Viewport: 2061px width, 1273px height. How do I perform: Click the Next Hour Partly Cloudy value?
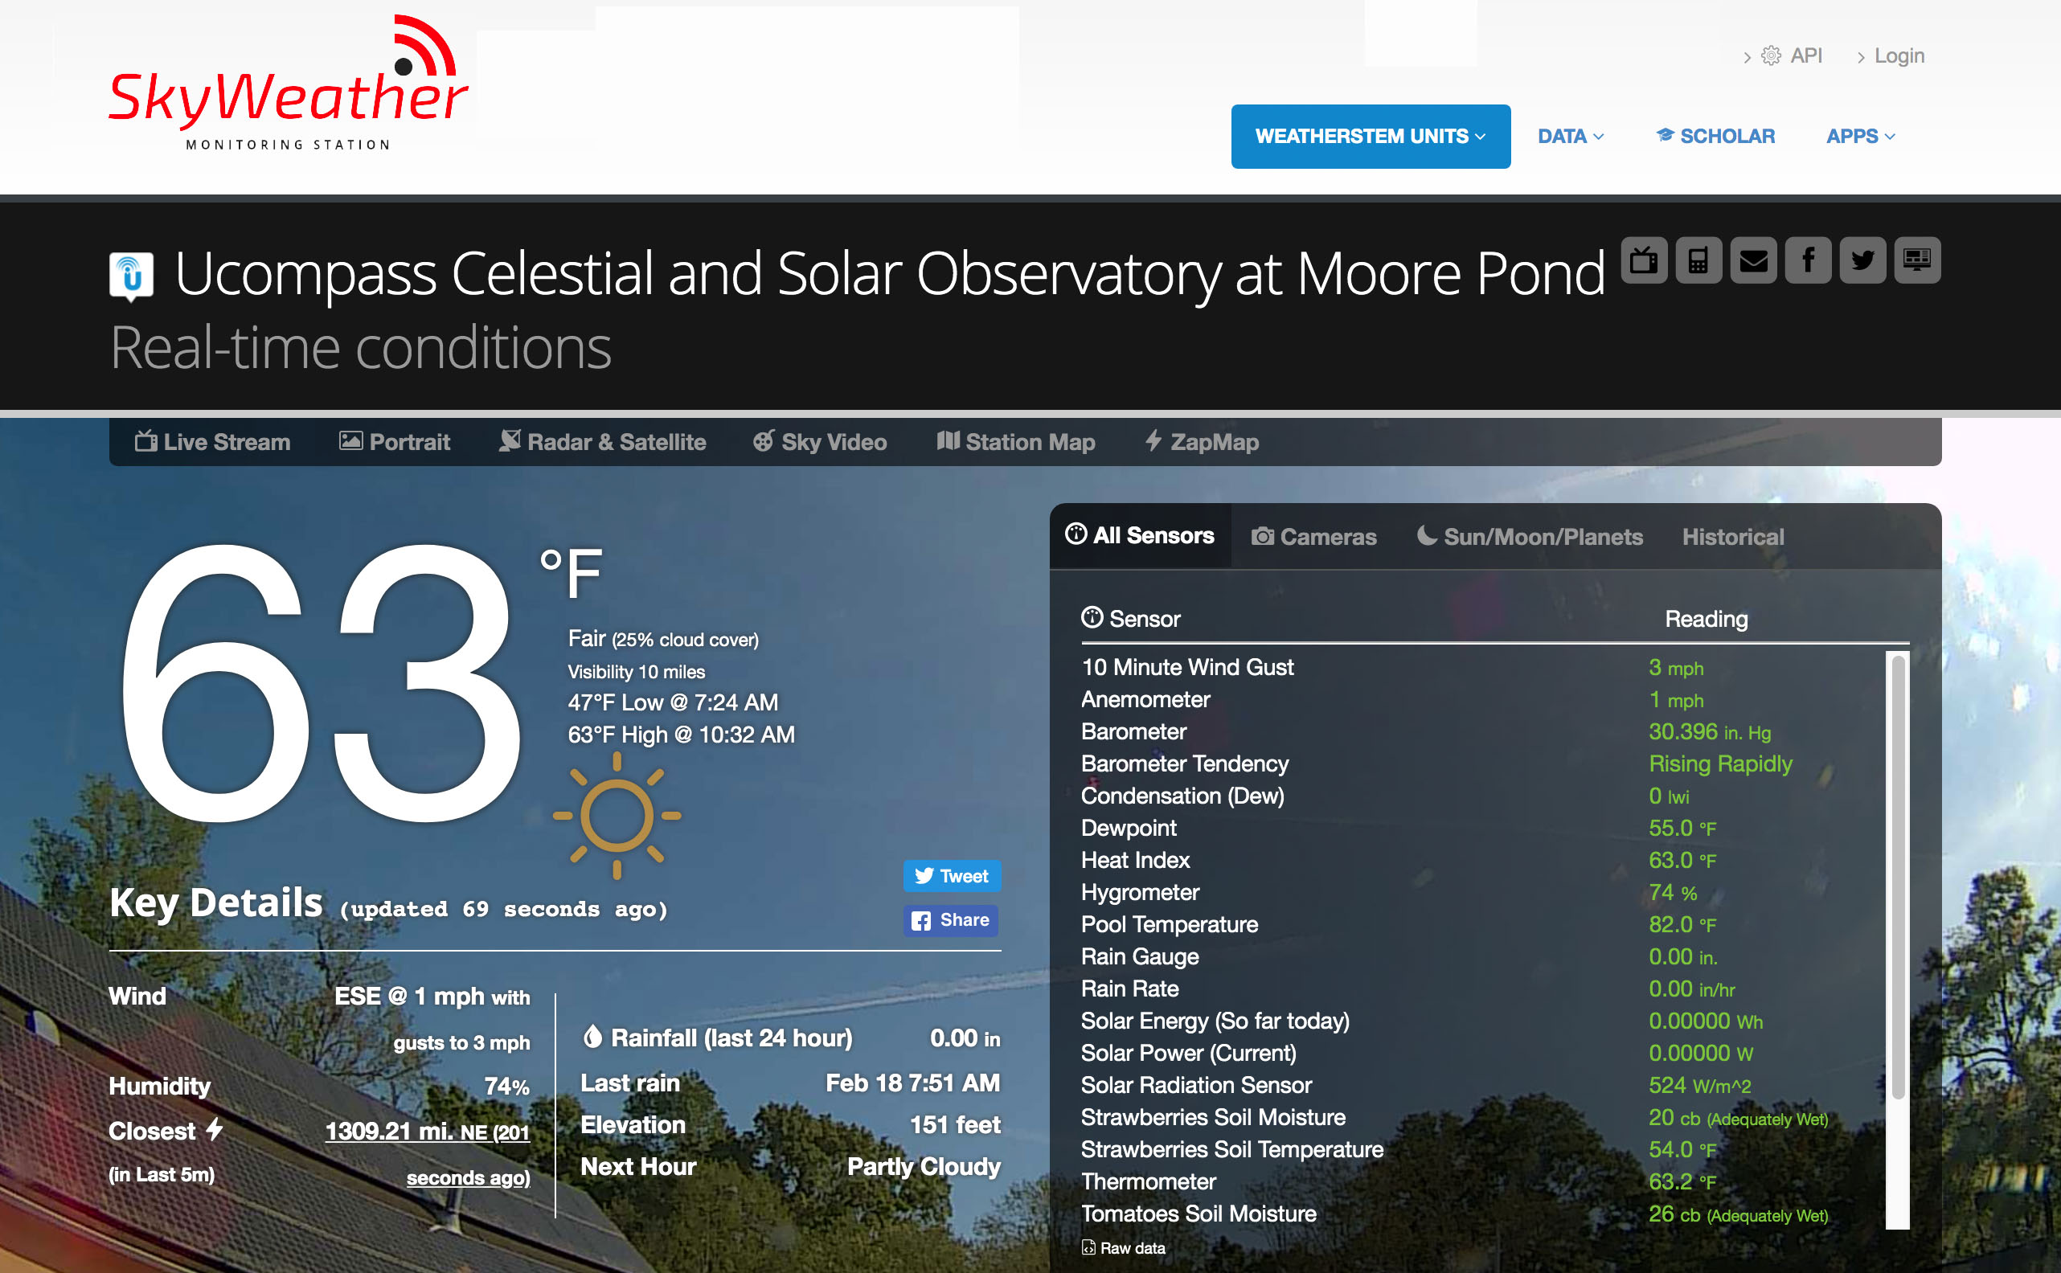pos(924,1166)
